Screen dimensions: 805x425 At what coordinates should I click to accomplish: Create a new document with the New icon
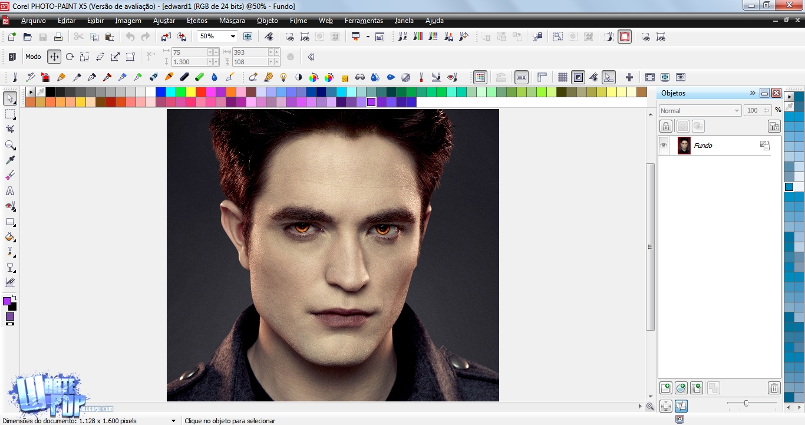point(12,37)
